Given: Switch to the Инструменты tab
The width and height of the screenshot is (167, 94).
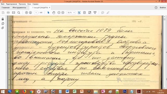Looking at the screenshot, I should tap(19, 8).
